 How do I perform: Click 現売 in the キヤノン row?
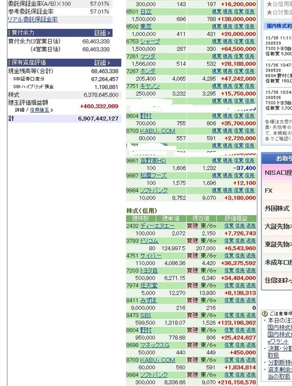pyautogui.click(x=228, y=86)
